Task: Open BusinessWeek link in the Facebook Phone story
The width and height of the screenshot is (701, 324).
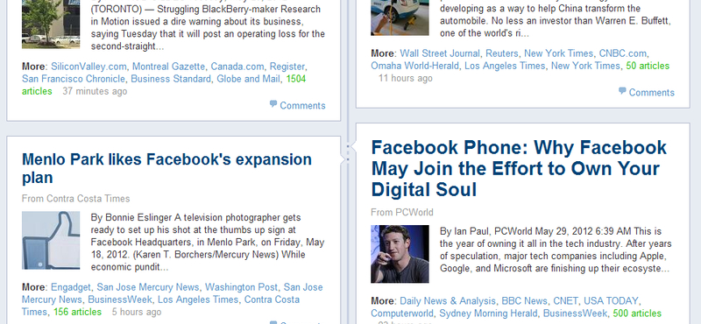Action: pos(575,313)
